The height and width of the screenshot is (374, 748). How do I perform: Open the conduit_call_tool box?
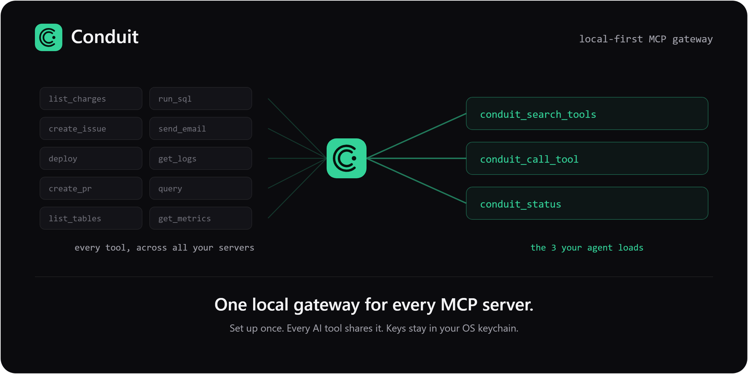coord(587,158)
